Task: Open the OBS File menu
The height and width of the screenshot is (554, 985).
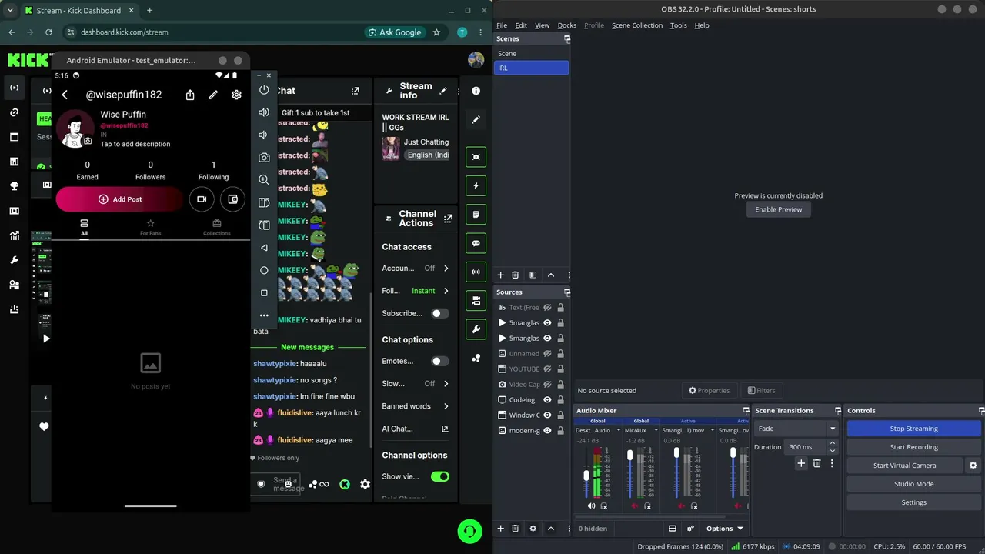Action: coord(502,25)
